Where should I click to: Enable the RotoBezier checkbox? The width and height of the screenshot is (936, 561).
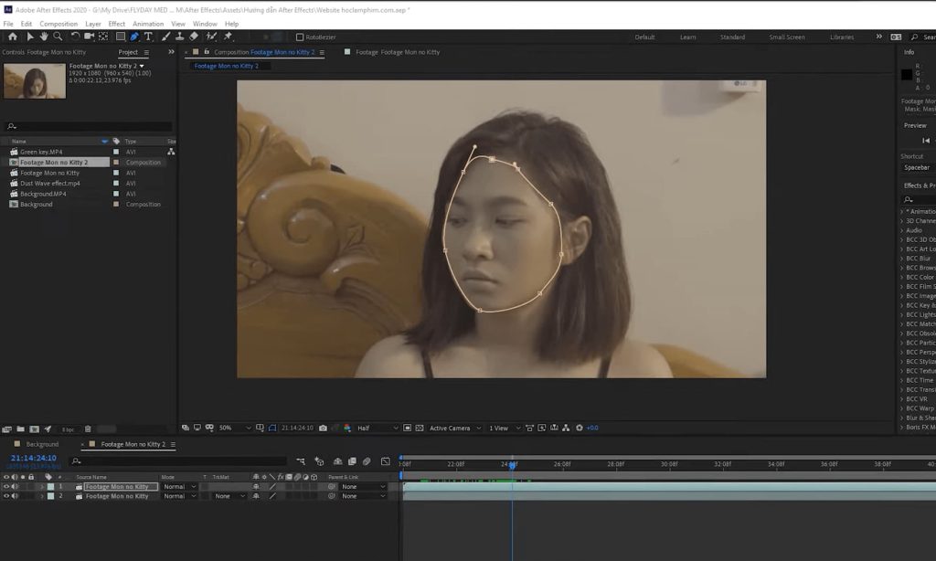tap(299, 37)
